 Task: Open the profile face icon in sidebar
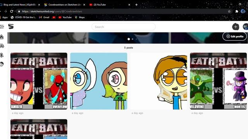click(x=2, y=64)
